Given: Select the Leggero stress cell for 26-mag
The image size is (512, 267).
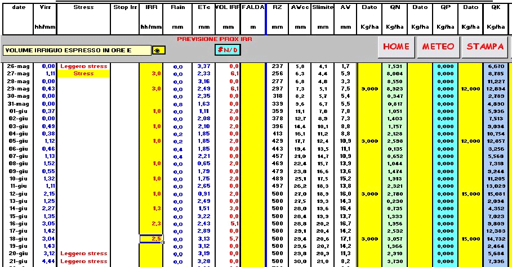Looking at the screenshot, I should tap(83, 66).
